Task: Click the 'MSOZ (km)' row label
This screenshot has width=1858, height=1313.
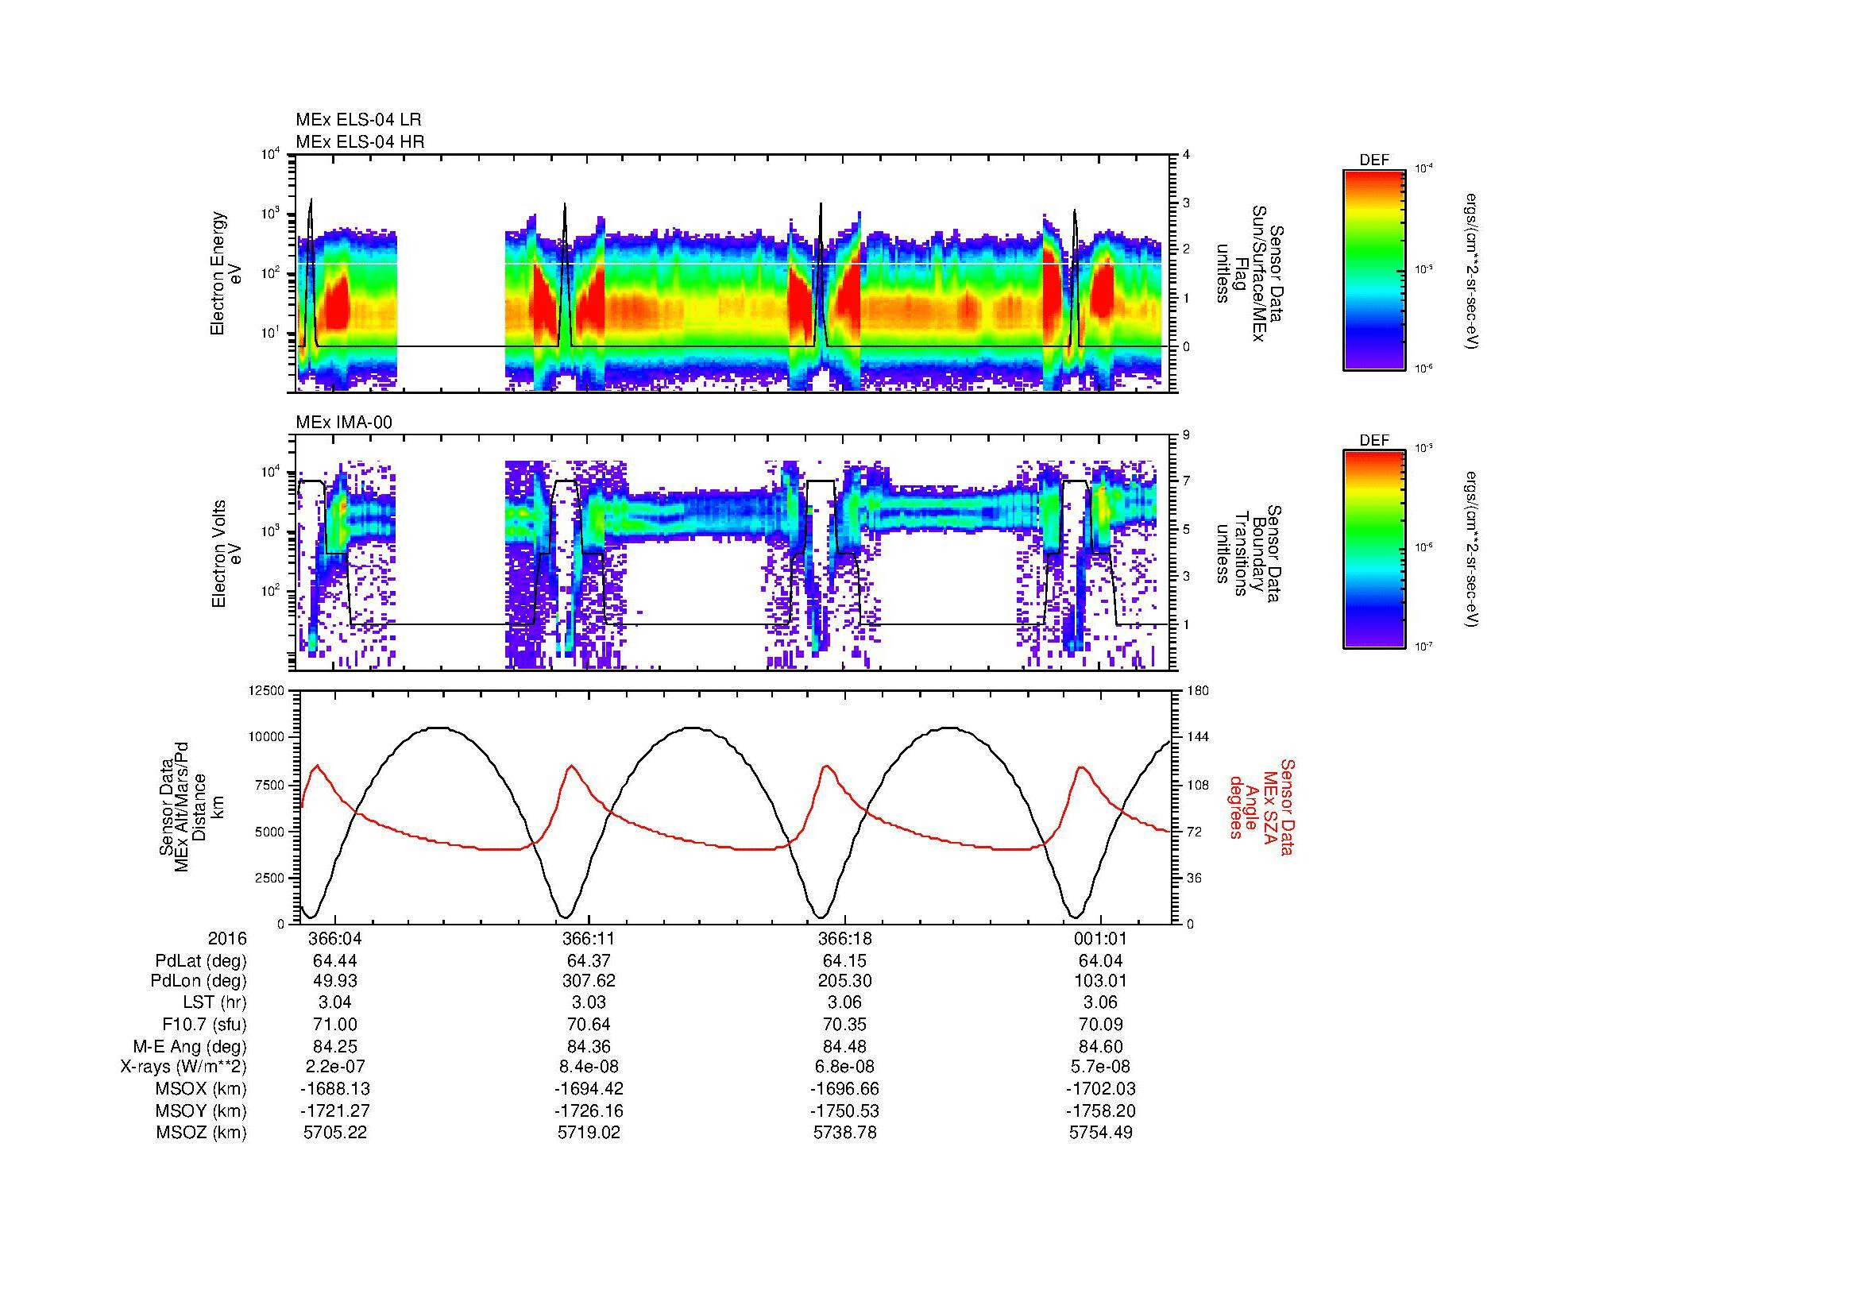Action: click(202, 1133)
